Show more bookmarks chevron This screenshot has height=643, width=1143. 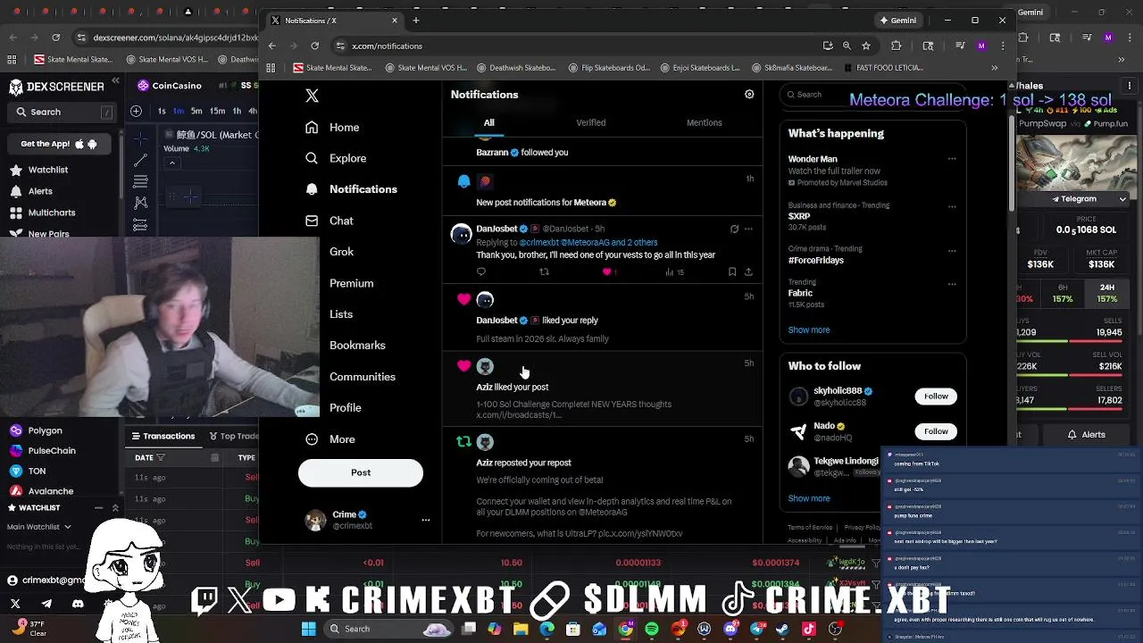(x=994, y=68)
